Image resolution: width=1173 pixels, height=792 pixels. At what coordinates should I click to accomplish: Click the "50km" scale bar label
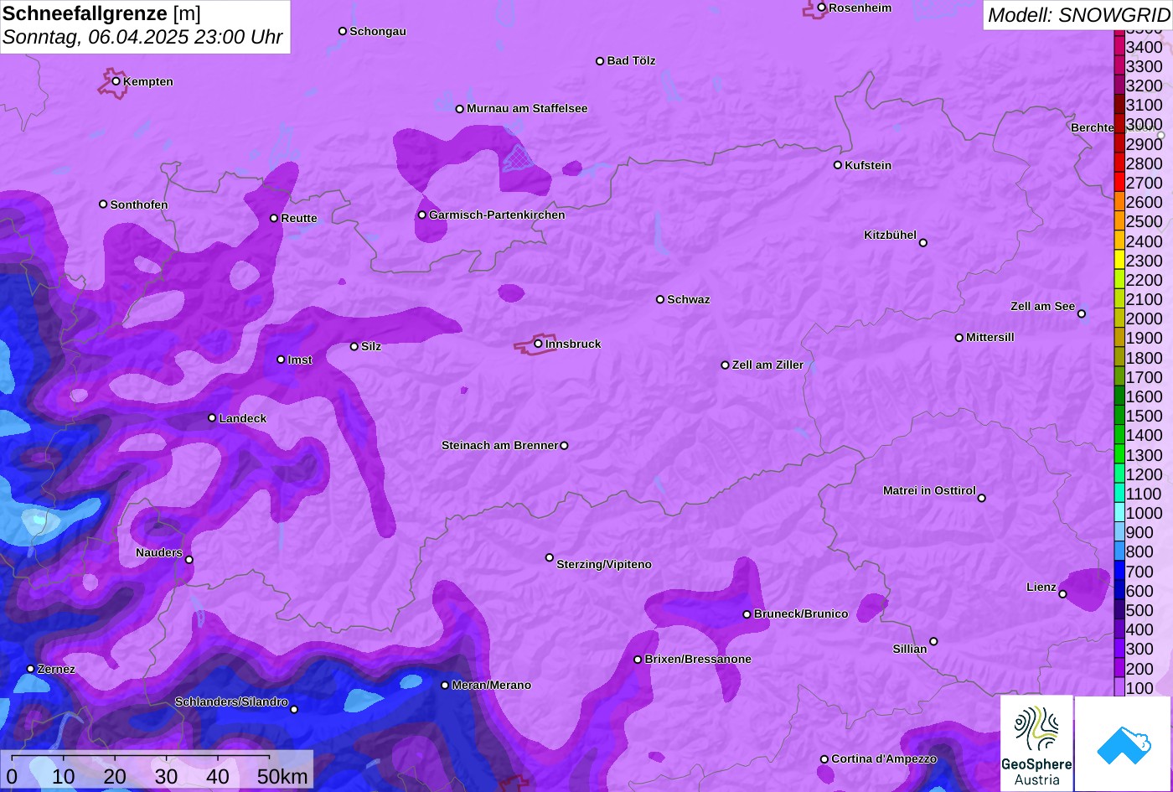click(x=282, y=776)
